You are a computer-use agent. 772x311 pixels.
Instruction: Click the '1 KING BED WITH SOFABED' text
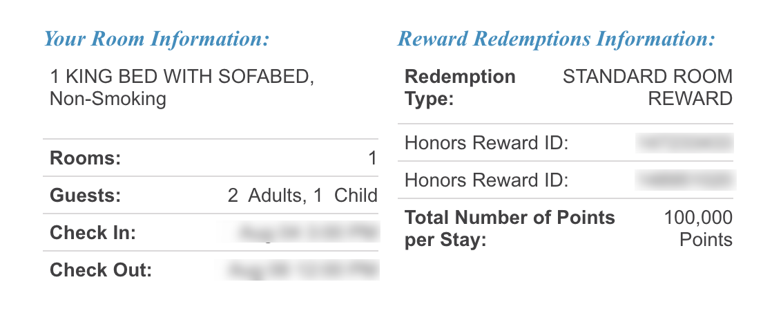click(182, 77)
